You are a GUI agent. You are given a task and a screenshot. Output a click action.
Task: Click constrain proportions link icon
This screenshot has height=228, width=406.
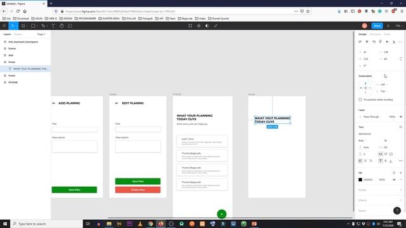[x=400, y=59]
